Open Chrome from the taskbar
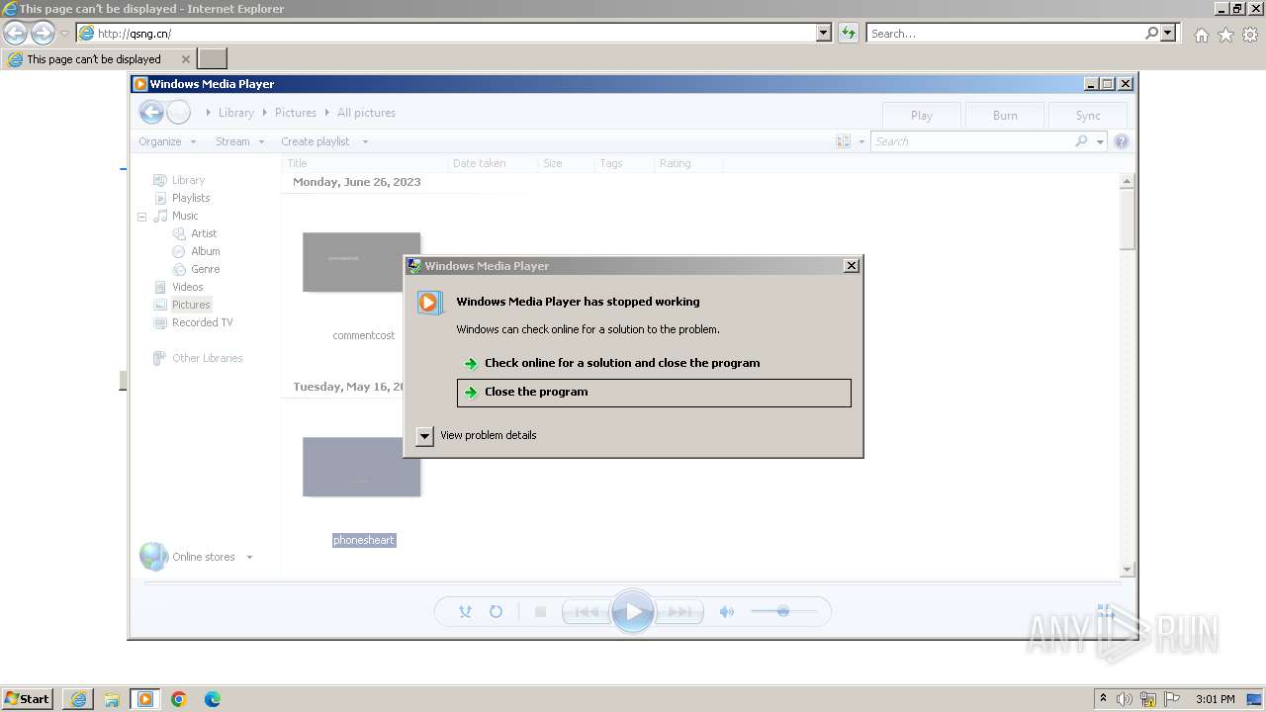This screenshot has width=1266, height=712. [x=178, y=699]
